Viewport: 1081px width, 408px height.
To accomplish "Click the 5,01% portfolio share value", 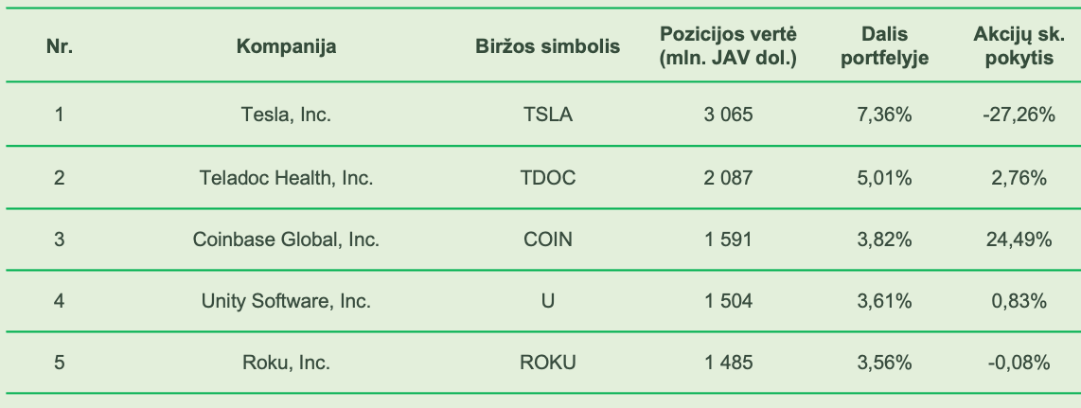I will pos(884,178).
